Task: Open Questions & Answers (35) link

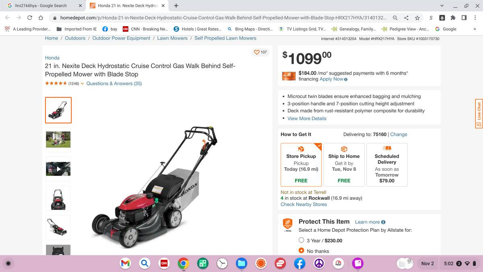Action: click(x=114, y=83)
